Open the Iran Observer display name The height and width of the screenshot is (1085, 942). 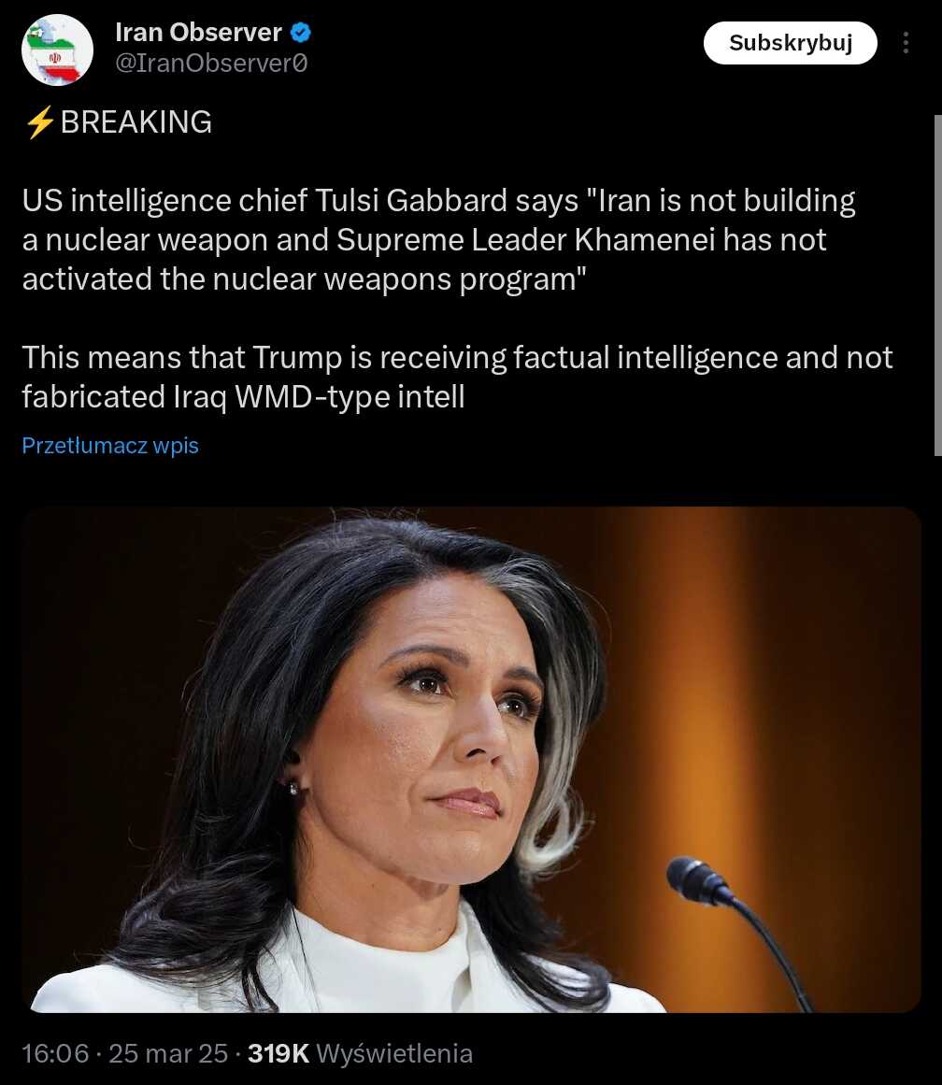pyautogui.click(x=199, y=33)
